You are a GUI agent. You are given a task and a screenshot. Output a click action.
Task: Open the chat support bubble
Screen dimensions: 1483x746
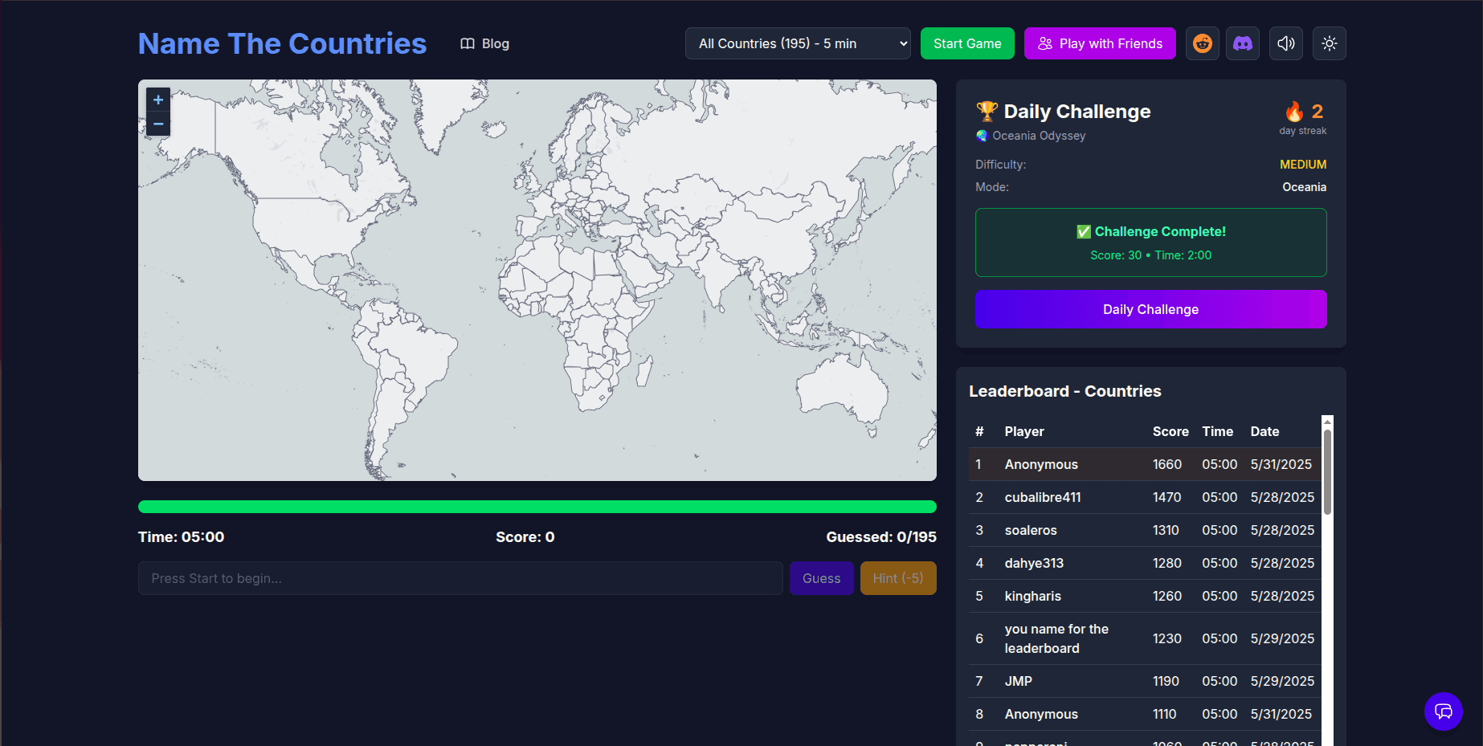(x=1443, y=711)
